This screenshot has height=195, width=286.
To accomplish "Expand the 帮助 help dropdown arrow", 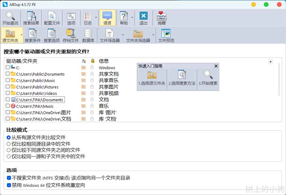I will [132, 18].
